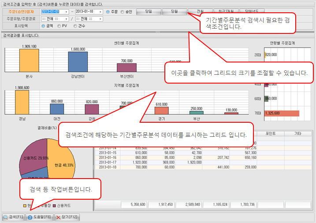This screenshot has height=223, width=316.
Task: Click the magnifier icon on 검색 button
Action: (x=6, y=217)
